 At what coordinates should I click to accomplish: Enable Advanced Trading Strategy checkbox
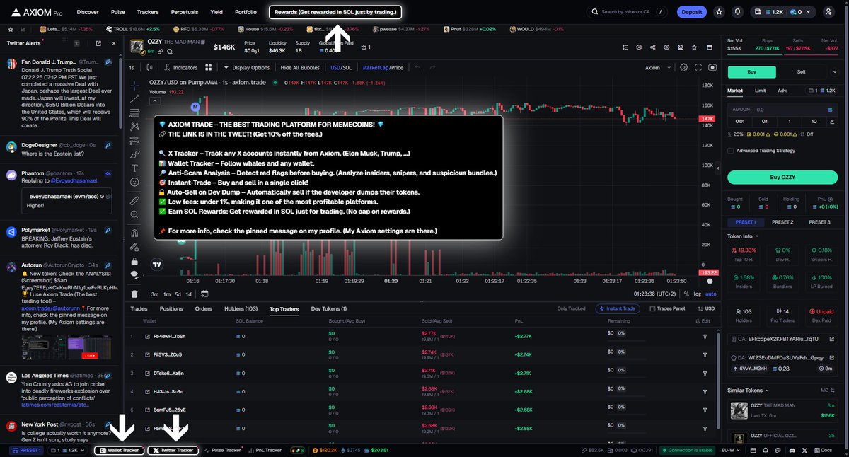coord(731,151)
